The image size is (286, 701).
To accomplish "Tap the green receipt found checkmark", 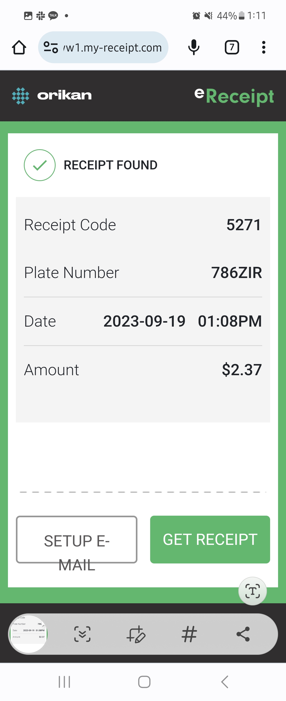I will click(40, 165).
